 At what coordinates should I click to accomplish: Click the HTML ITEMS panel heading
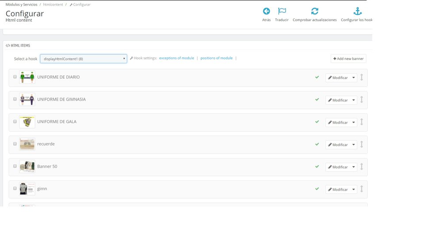pyautogui.click(x=18, y=45)
